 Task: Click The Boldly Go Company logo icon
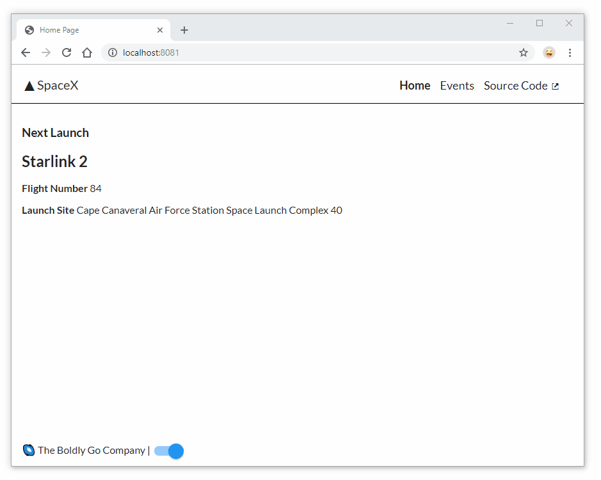point(29,450)
